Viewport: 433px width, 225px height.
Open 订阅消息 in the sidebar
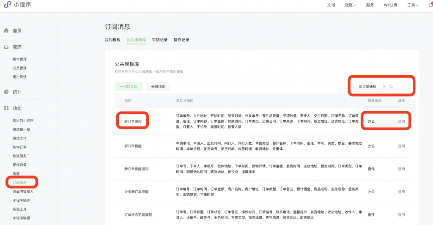click(19, 182)
